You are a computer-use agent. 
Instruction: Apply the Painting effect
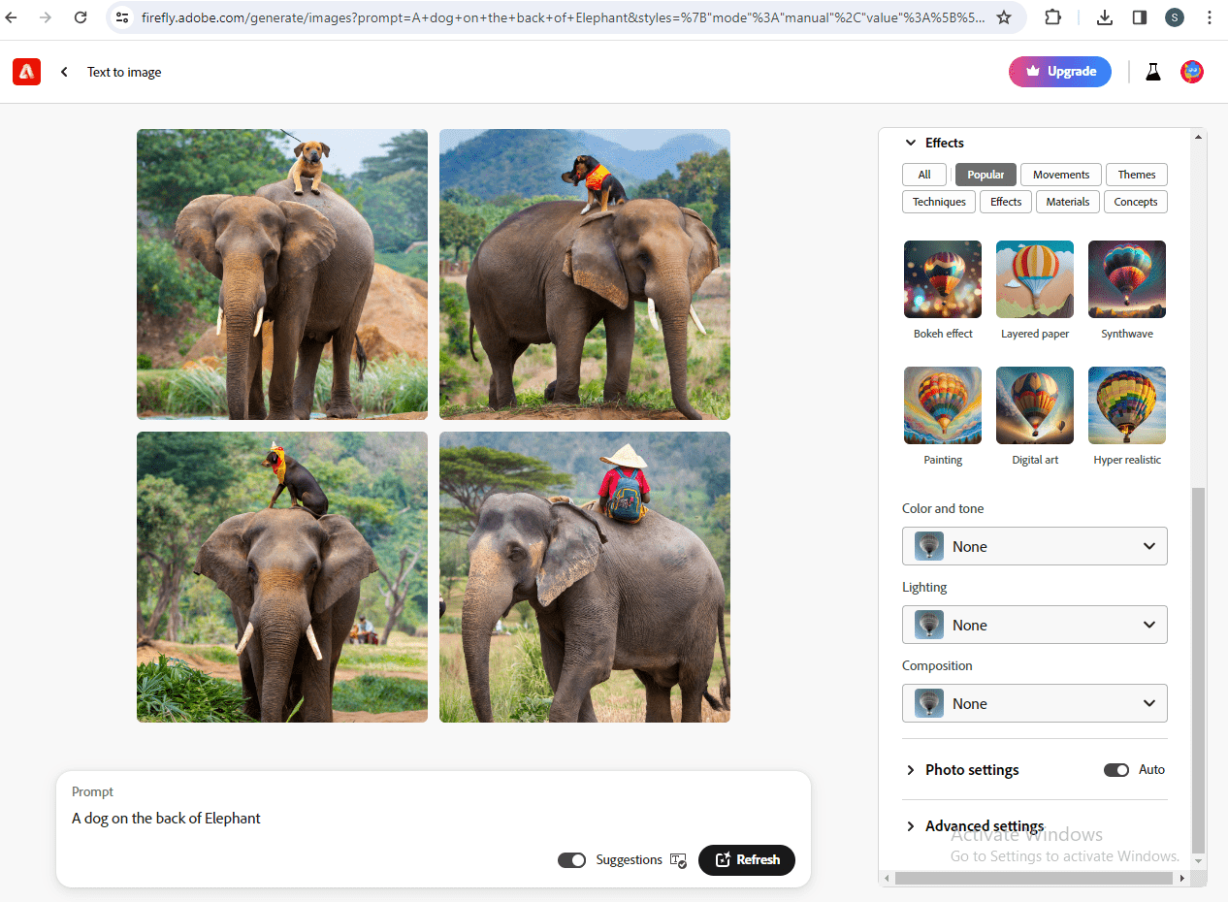click(x=943, y=405)
